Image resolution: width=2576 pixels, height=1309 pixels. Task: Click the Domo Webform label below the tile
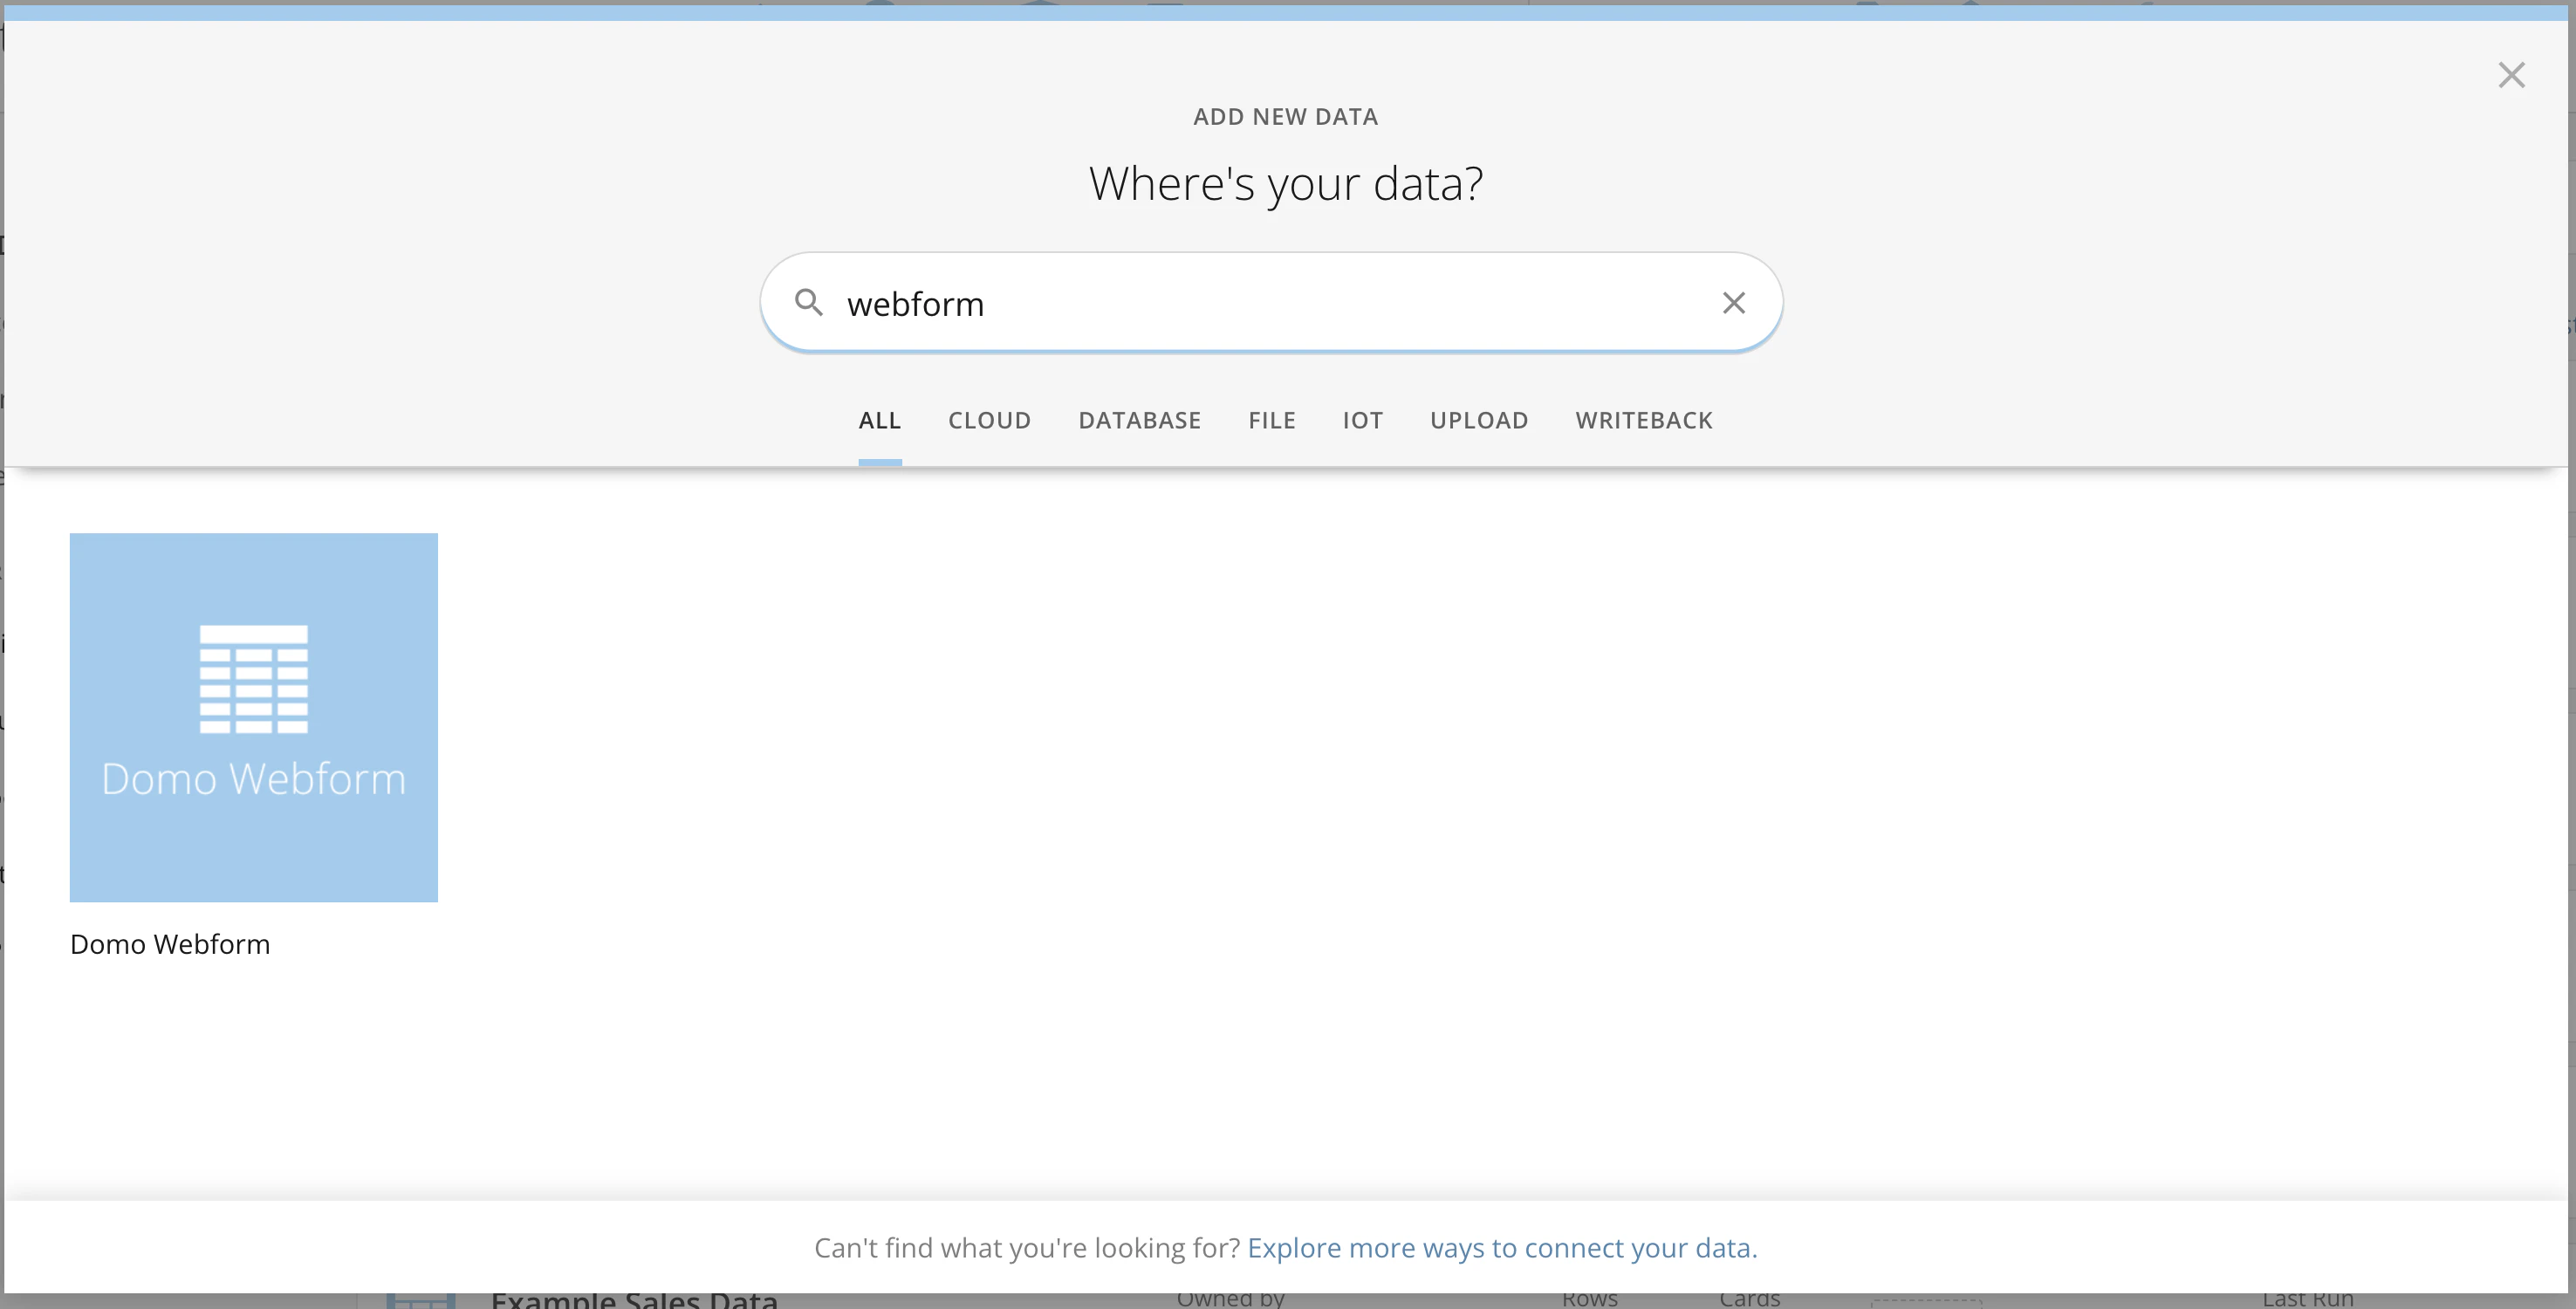pos(170,944)
